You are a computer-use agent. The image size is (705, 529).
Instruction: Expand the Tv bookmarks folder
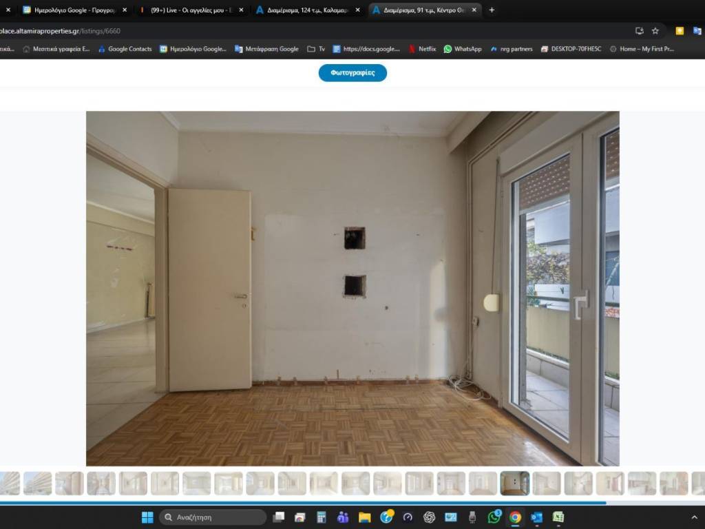click(316, 49)
